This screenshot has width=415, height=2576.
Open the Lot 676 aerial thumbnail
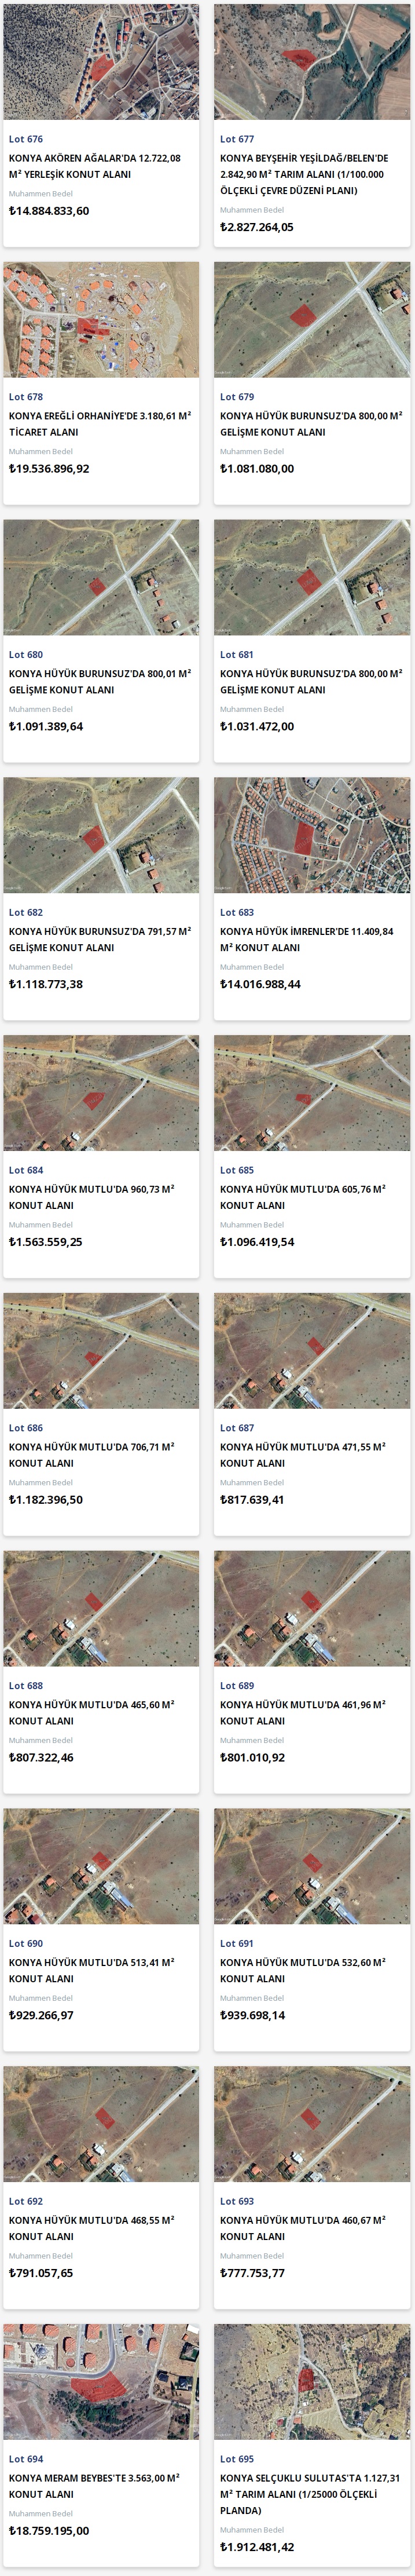[101, 62]
